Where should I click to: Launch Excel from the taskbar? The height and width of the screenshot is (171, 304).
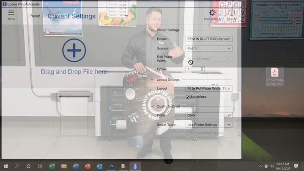52,166
